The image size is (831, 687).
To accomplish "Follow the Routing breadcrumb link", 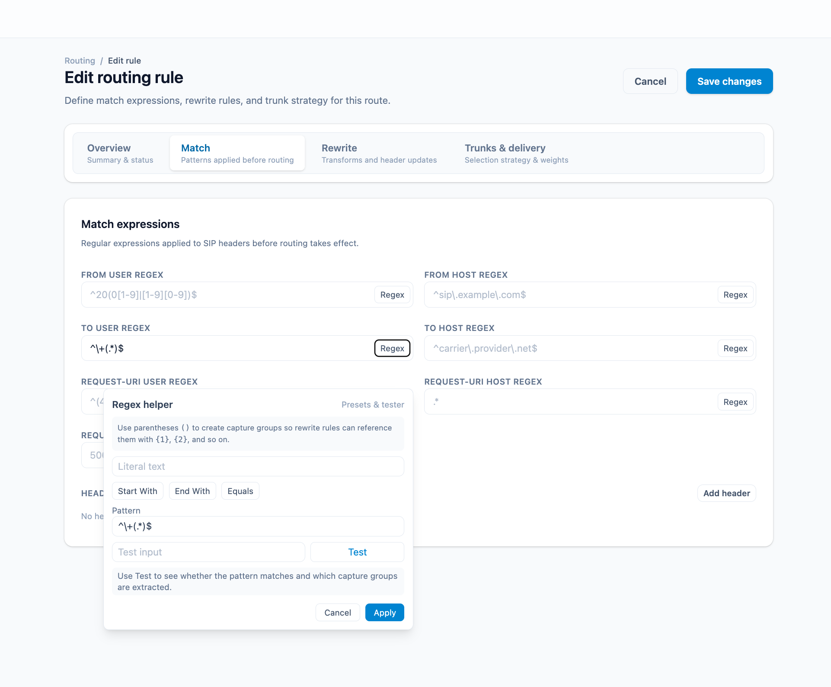I will (x=80, y=61).
